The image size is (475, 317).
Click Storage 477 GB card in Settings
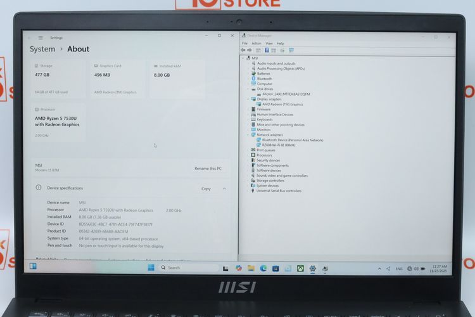click(58, 79)
